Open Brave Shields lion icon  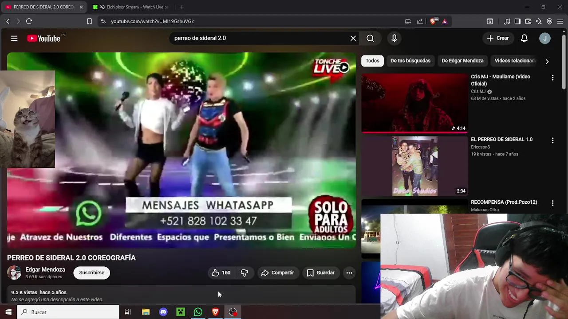pos(433,21)
